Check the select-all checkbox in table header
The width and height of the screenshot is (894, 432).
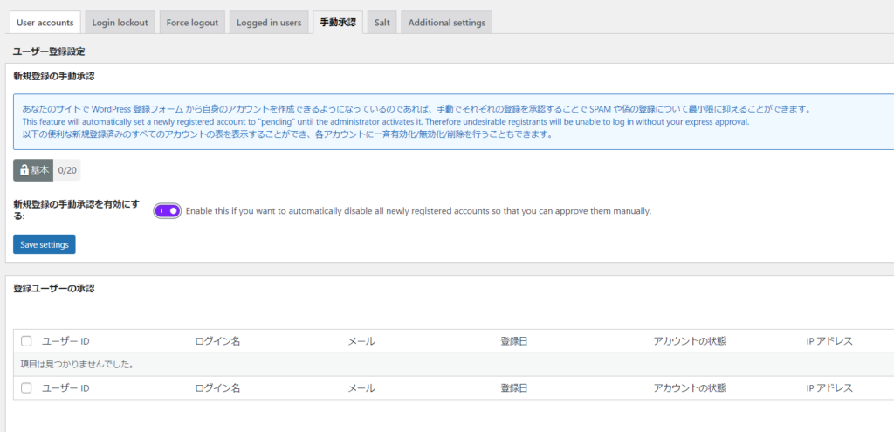coord(26,341)
